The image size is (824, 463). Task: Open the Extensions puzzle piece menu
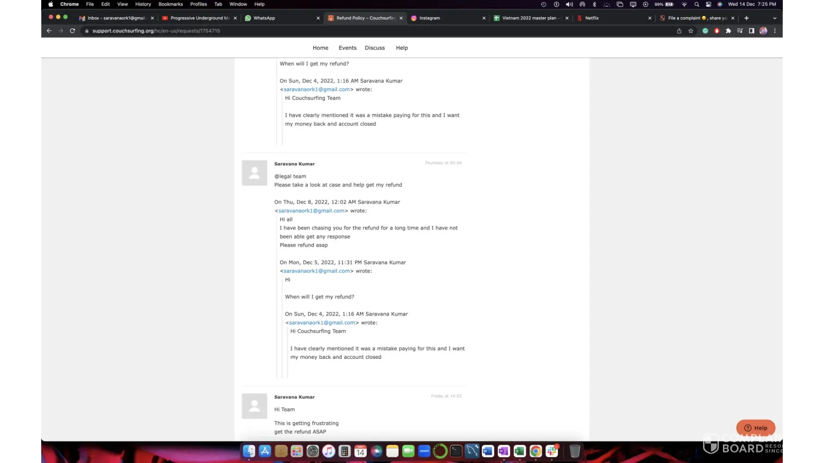pos(728,31)
